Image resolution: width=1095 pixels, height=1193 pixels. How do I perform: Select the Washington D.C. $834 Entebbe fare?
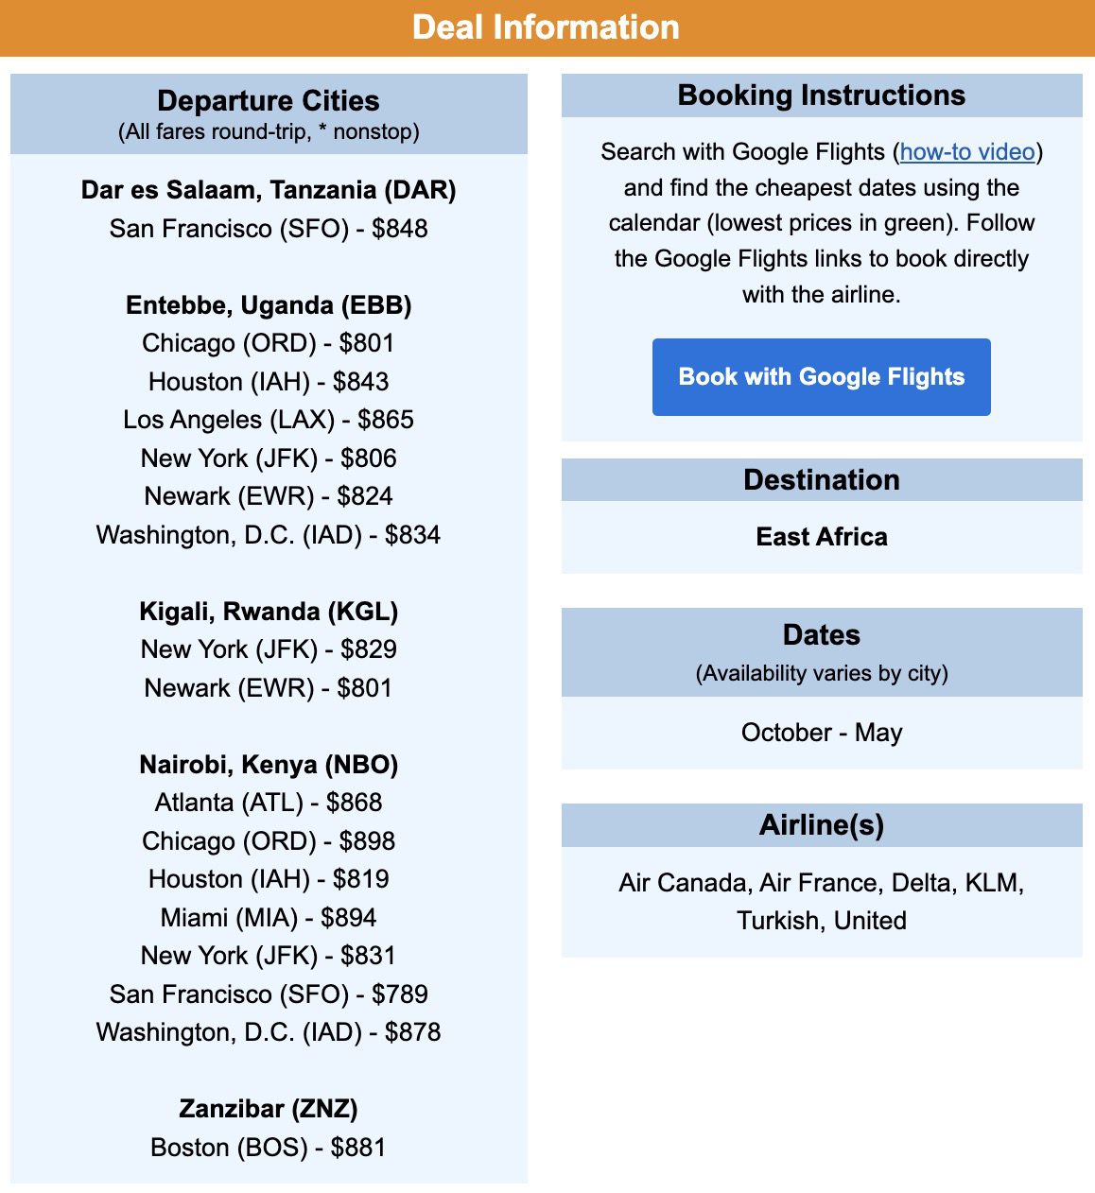269,534
